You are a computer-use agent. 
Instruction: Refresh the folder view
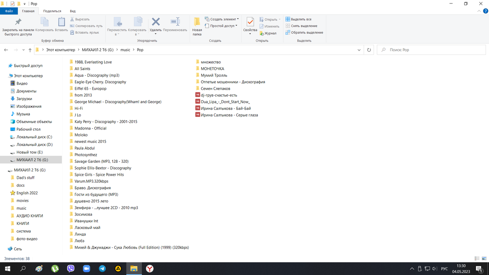369,50
